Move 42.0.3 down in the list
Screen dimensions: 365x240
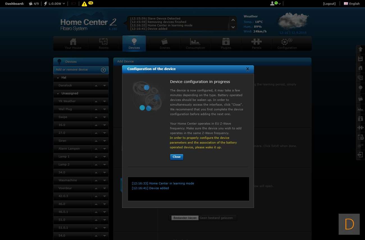point(104,196)
